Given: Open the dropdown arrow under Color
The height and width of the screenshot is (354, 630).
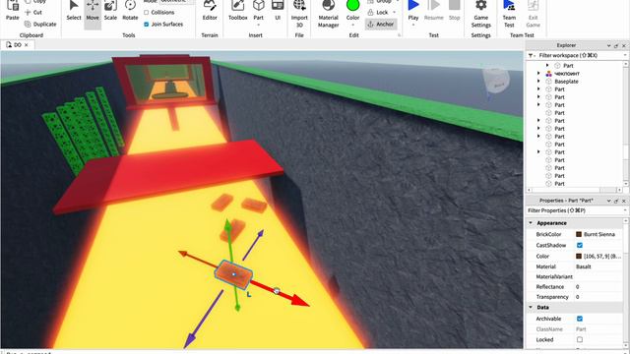Looking at the screenshot, I should (352, 25).
